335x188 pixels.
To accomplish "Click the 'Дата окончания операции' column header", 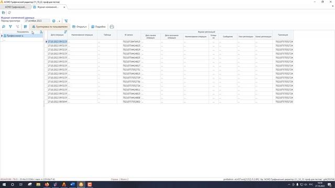I will (172, 37).
